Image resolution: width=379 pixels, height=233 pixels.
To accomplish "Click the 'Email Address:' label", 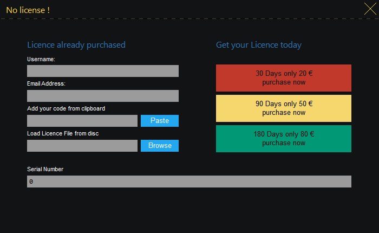I will point(46,83).
